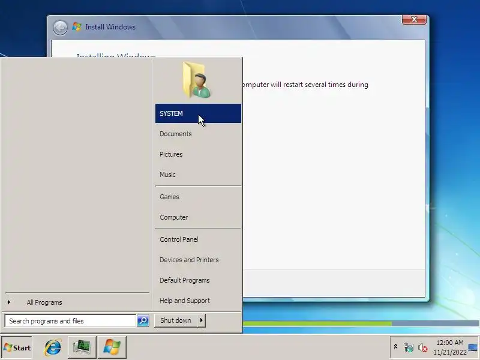This screenshot has width=480, height=360.
Task: Focus the Search programs and files box
Action: tap(70, 321)
